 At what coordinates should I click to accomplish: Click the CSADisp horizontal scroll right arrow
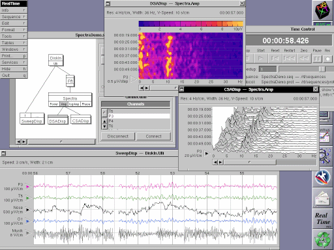point(220,162)
